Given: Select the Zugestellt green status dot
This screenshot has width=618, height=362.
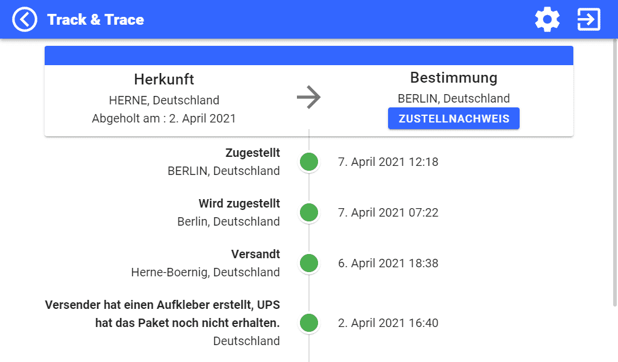Looking at the screenshot, I should 309,162.
